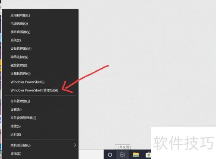Open Microsoft Store from the taskbar icon
Viewport: 216px width, 159px height.
click(149, 155)
